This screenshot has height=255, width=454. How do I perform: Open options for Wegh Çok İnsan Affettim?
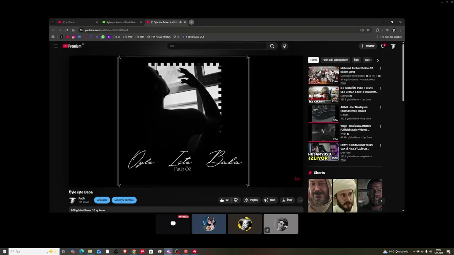381,126
